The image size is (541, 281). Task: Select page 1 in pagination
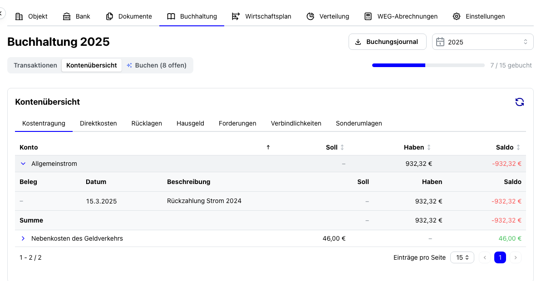(500, 257)
